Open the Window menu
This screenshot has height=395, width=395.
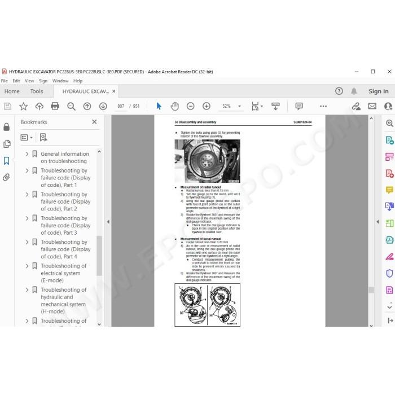pos(60,81)
